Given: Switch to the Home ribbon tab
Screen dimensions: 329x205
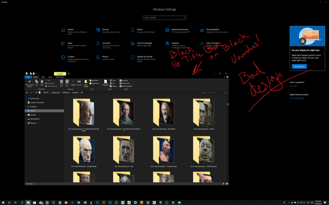Looking at the screenshot, I should coord(36,77).
